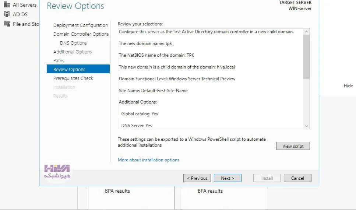Click the 'Domain Functional Level' line
Viewport: 356px width, 210px height.
[177, 79]
